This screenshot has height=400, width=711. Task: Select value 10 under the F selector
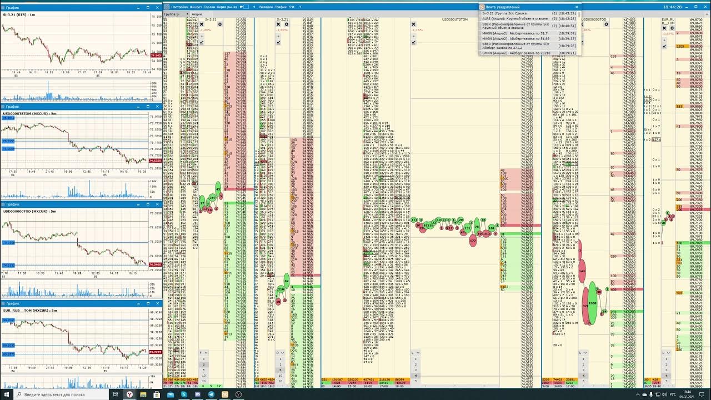[x=204, y=376]
